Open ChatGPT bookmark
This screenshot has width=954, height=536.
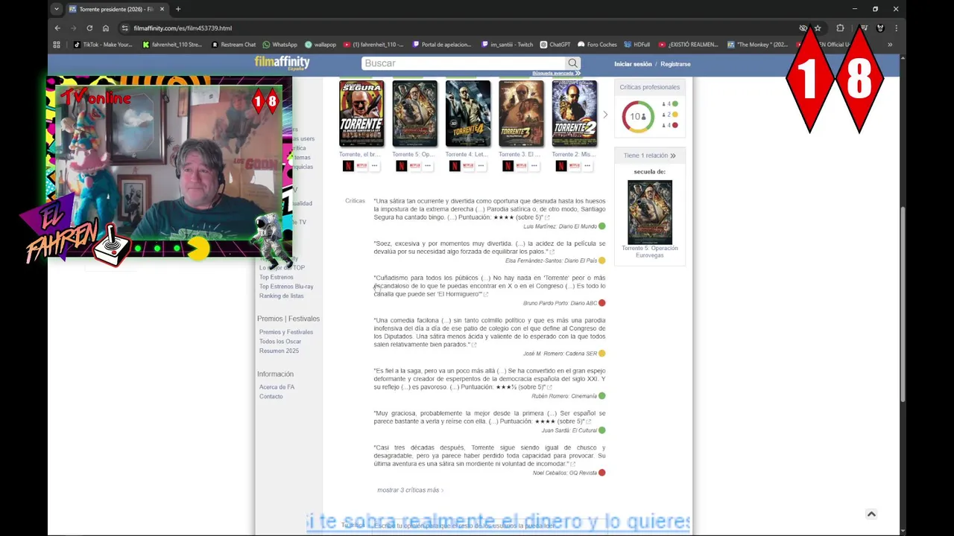pos(555,45)
